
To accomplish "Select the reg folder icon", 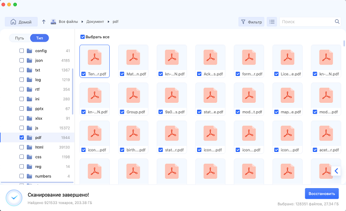I will coord(29,166).
